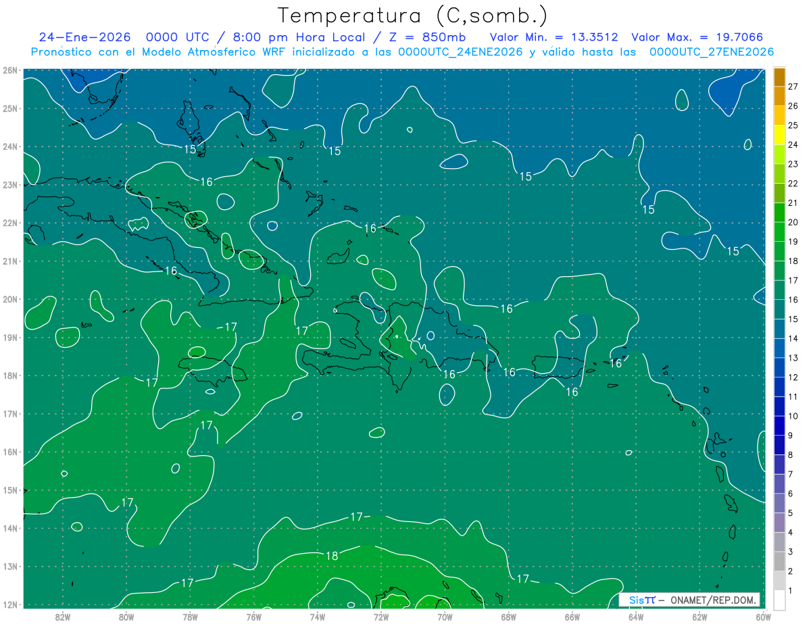
Task: Click the '23' value on the color scale
Action: click(x=793, y=164)
